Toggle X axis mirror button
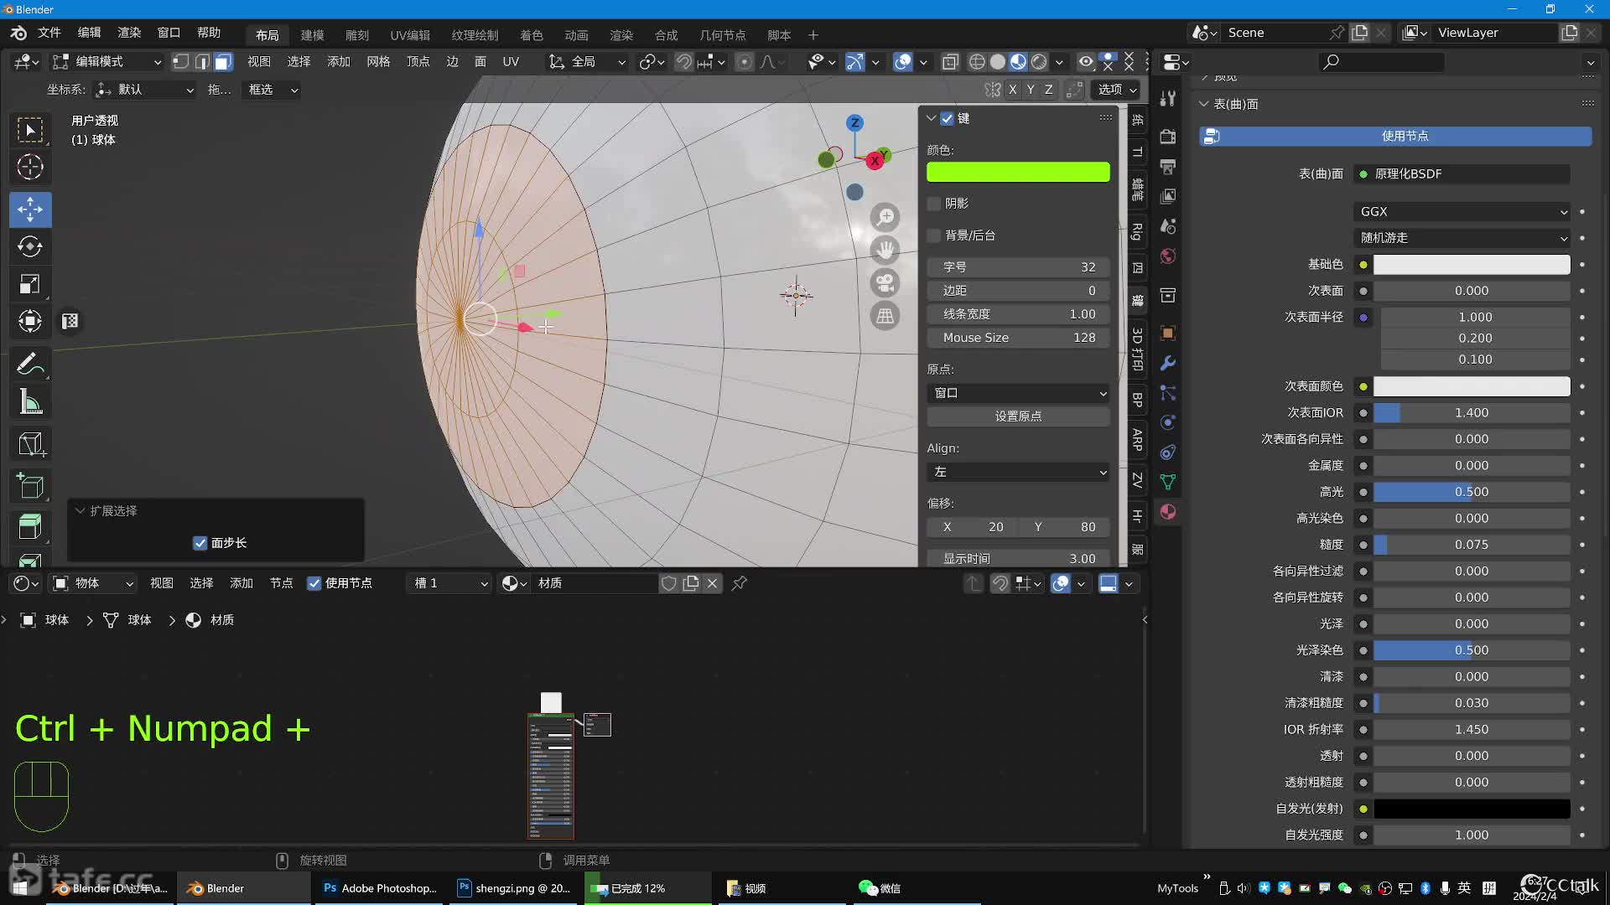This screenshot has height=905, width=1610. (1013, 90)
